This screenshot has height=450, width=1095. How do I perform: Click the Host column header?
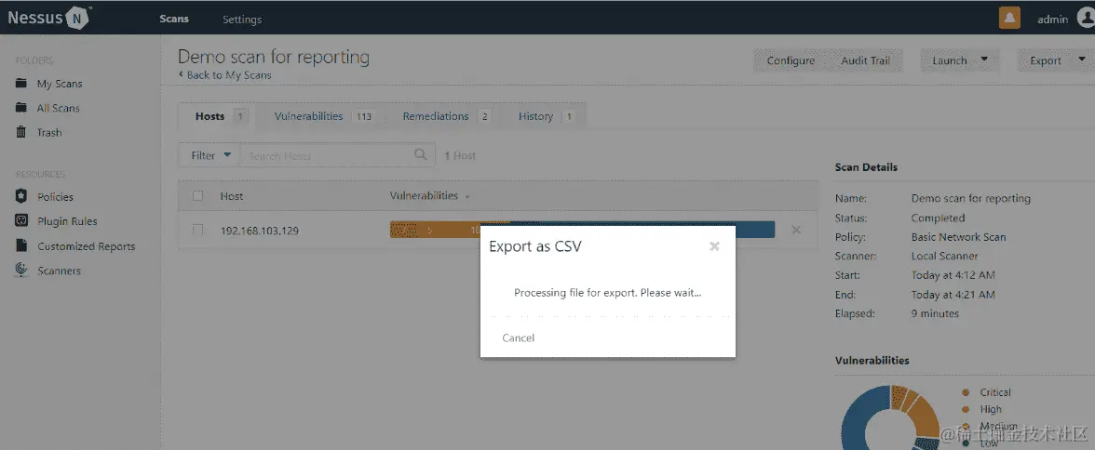coord(231,196)
